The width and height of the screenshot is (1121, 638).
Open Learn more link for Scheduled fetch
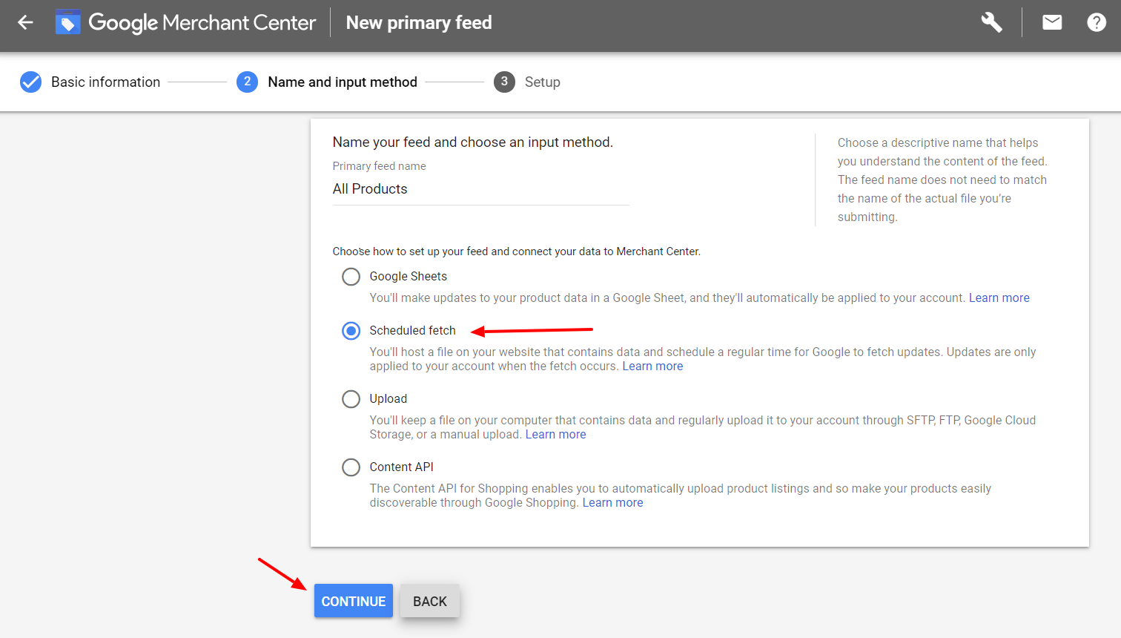[652, 366]
